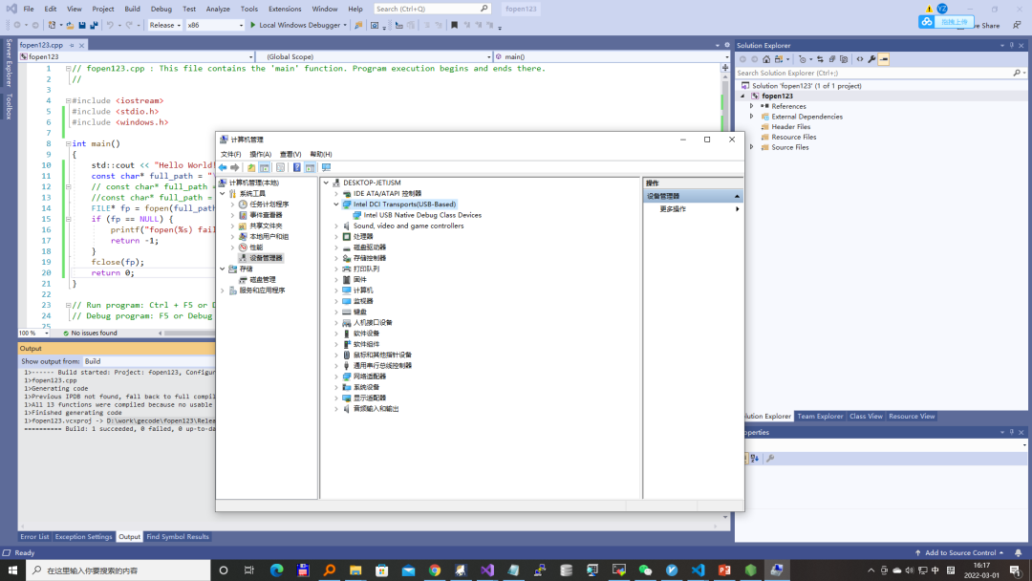Expand Sound, video and game controllers node
The width and height of the screenshot is (1032, 581).
[336, 226]
